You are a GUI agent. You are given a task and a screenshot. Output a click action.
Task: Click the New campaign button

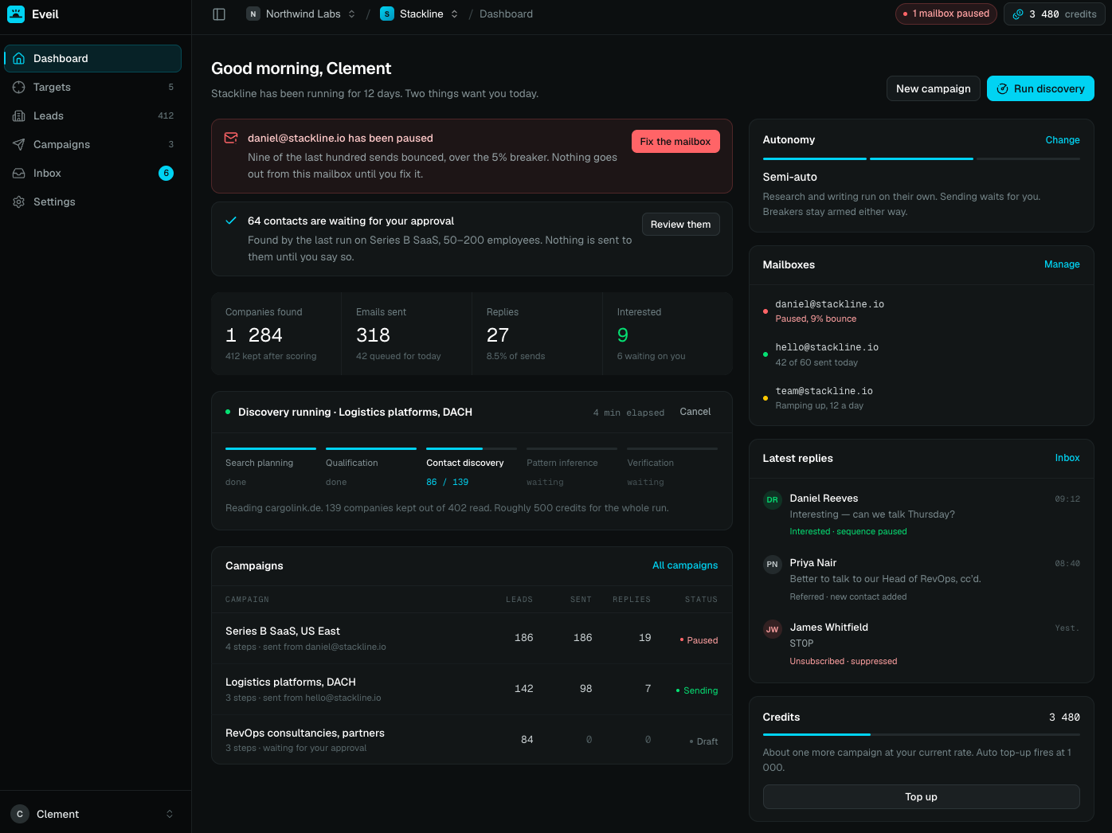coord(933,88)
